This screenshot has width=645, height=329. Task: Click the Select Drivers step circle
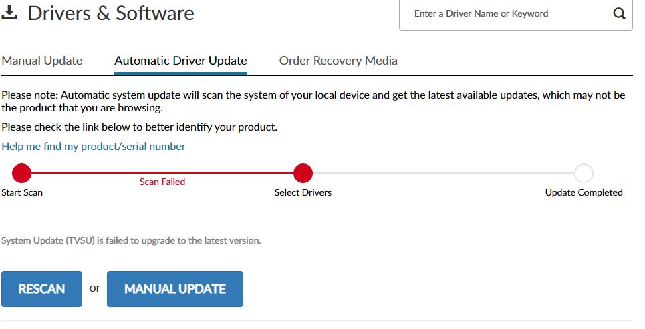coord(303,173)
